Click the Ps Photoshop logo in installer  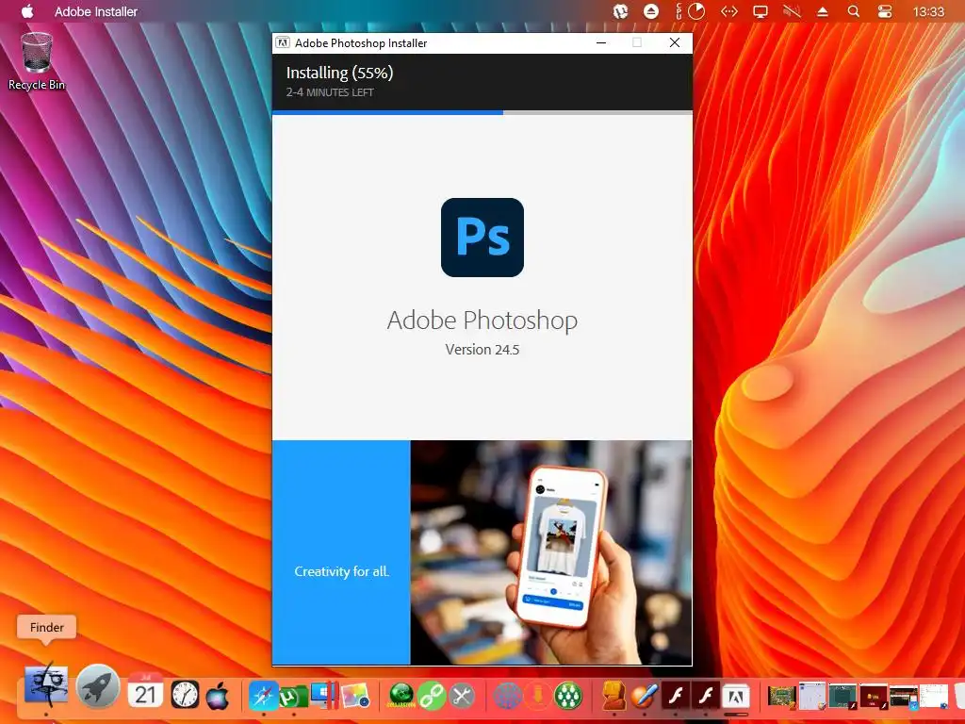pyautogui.click(x=482, y=238)
